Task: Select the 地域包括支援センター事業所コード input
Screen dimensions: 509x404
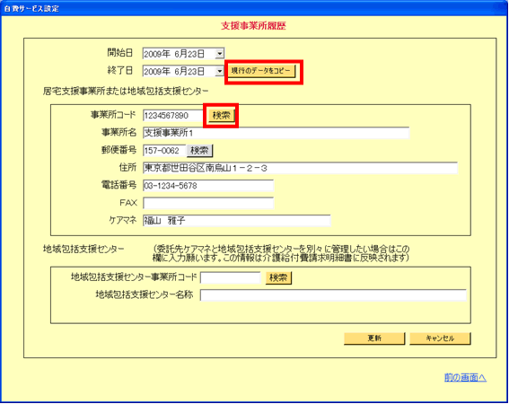Action: coord(231,278)
